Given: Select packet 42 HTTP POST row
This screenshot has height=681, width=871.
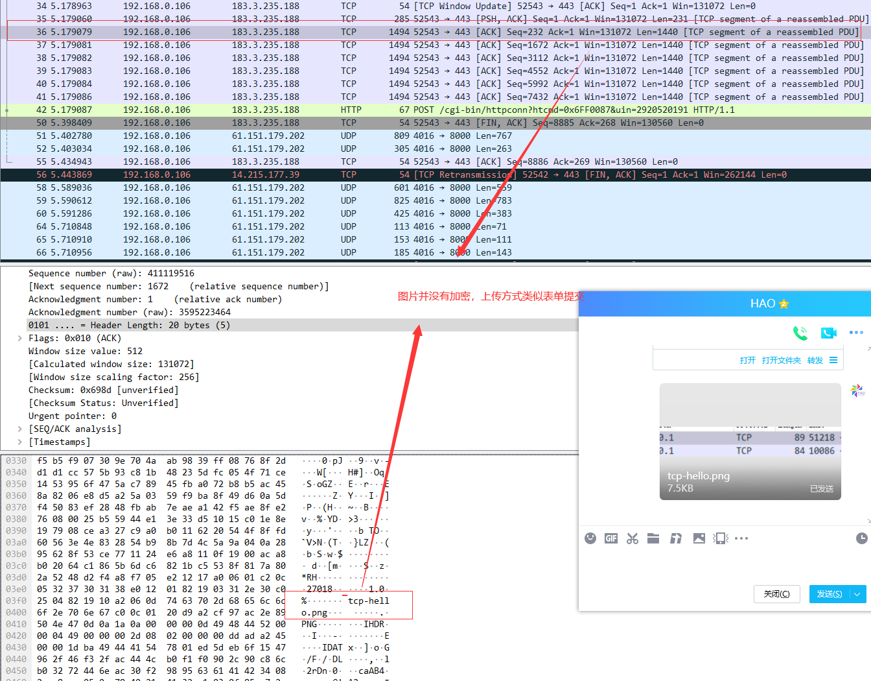Looking at the screenshot, I should click(435, 110).
